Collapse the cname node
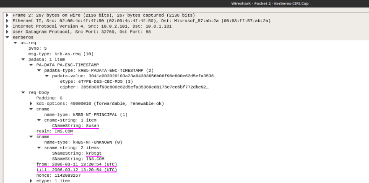Viewport: 369px width, 183px height. 31,109
